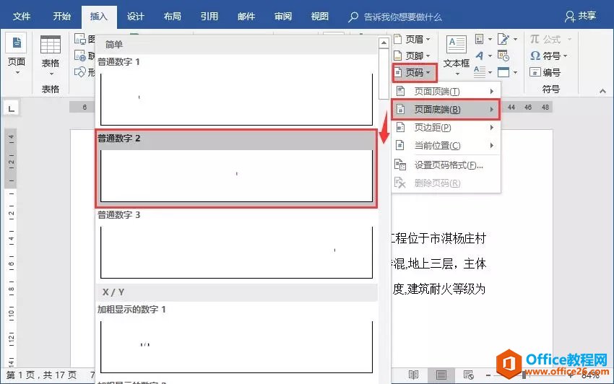Open the 布局 ribbon tab
The height and width of the screenshot is (384, 614).
[173, 17]
